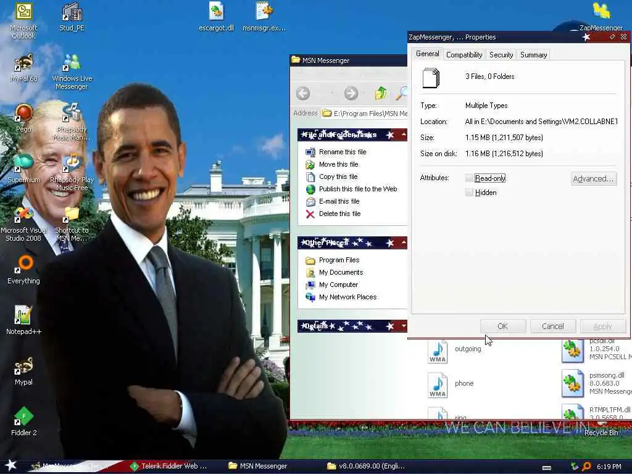Select escargot.dll file on desktop
Screen dimensions: 632x474
[x=216, y=17]
